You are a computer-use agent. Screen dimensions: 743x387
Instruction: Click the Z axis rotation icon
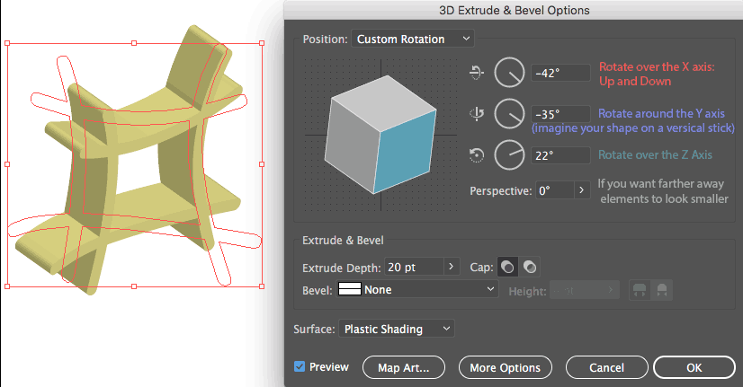(x=477, y=155)
